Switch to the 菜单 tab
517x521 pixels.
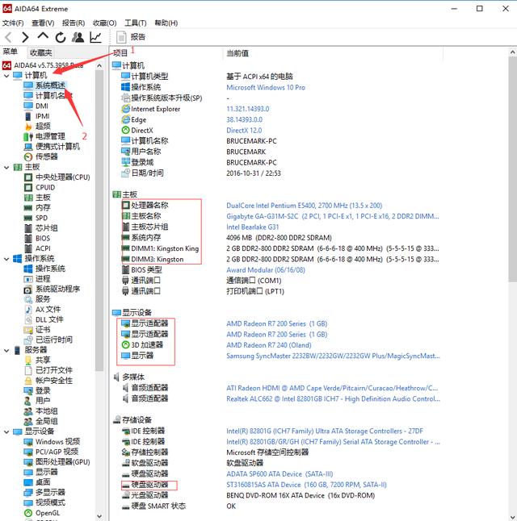[x=11, y=52]
